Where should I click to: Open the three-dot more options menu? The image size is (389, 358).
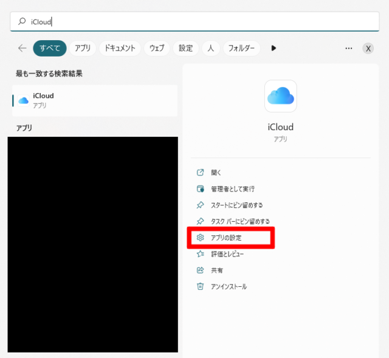(349, 49)
